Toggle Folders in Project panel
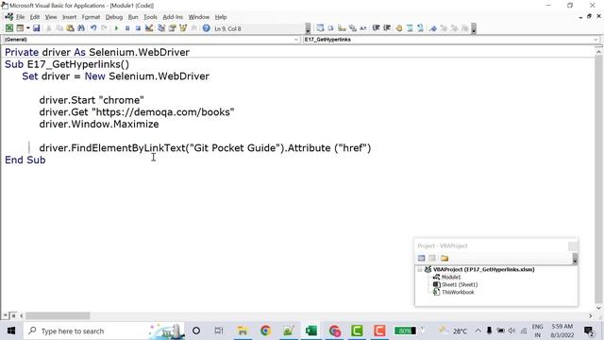This screenshot has height=340, width=604. [x=445, y=258]
